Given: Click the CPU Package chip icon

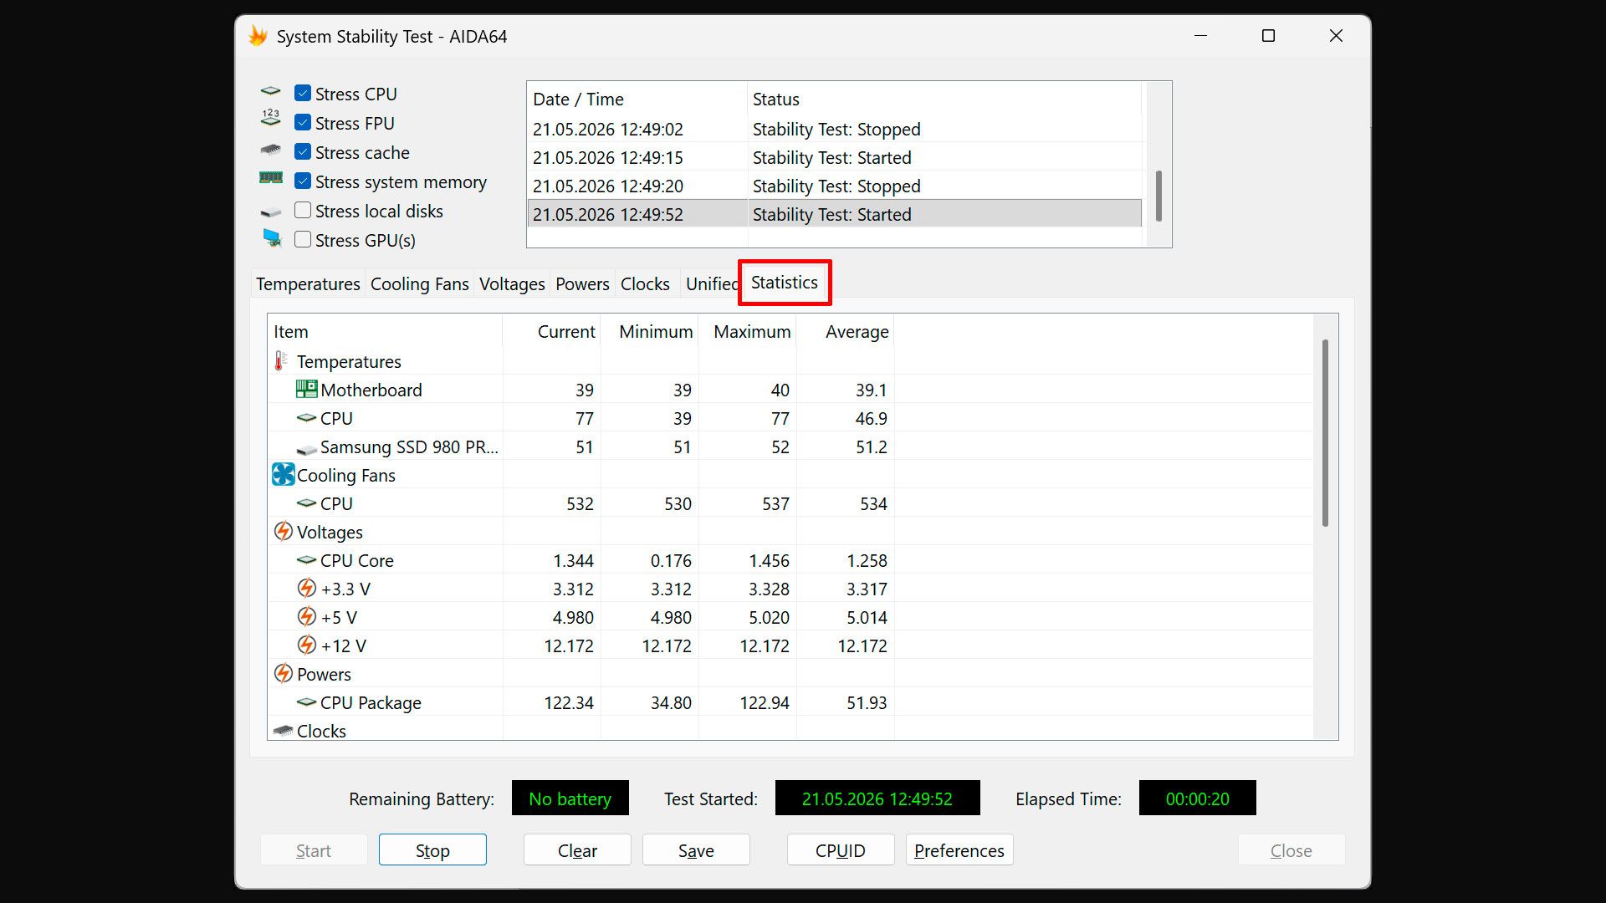Looking at the screenshot, I should (x=306, y=701).
